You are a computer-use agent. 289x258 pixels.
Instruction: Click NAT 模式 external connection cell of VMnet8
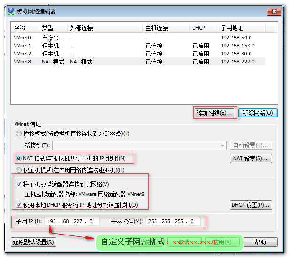pyautogui.click(x=81, y=62)
